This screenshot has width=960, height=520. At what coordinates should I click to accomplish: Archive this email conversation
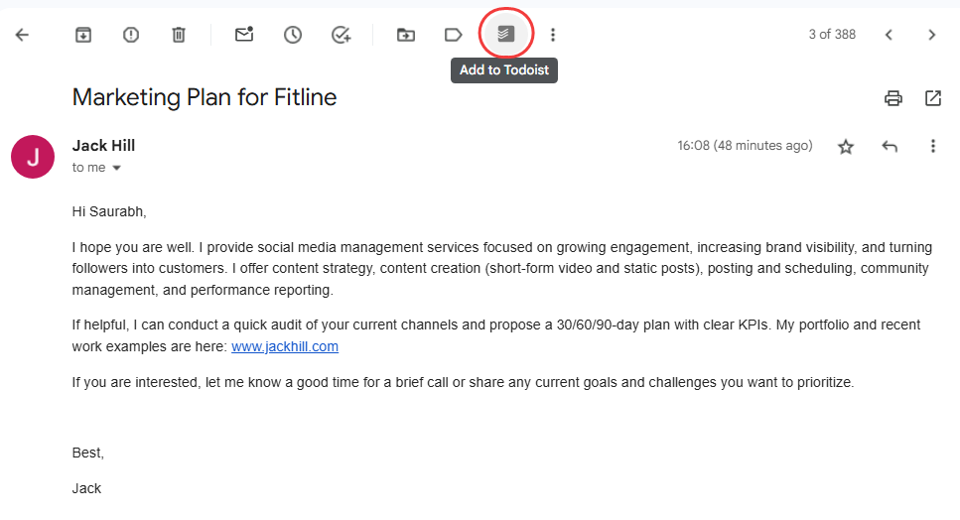coord(83,35)
